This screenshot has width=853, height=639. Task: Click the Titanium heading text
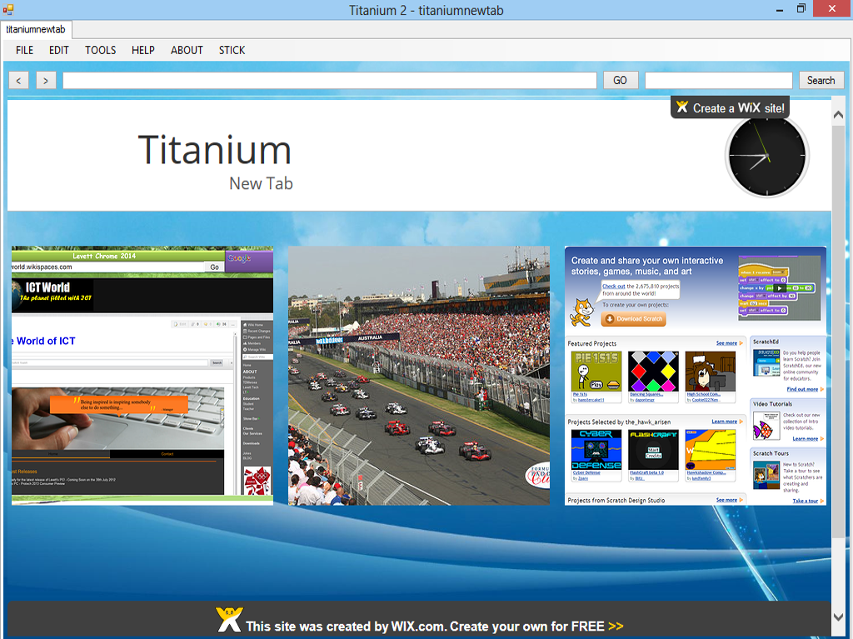[x=215, y=150]
